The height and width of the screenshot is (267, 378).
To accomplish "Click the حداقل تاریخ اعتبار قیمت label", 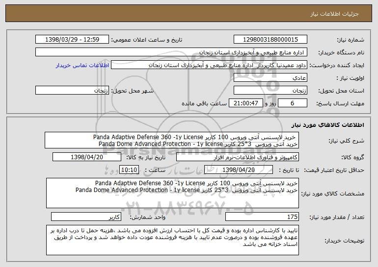I will [334, 170].
